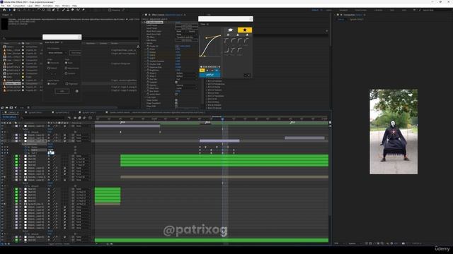453x254 pixels.
Task: Toggle the Snapping checkbox in toolbar
Action: pos(110,10)
